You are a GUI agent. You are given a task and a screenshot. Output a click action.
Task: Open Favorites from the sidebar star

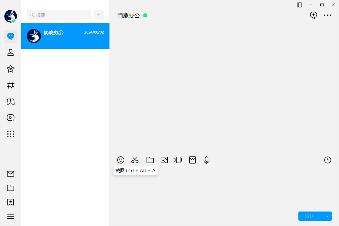11,69
